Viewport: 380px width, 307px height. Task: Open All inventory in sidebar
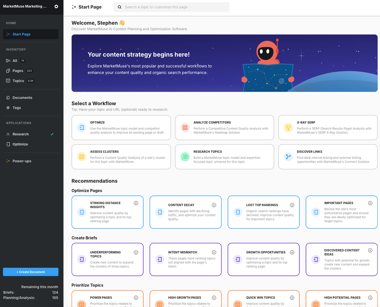pyautogui.click(x=31, y=61)
